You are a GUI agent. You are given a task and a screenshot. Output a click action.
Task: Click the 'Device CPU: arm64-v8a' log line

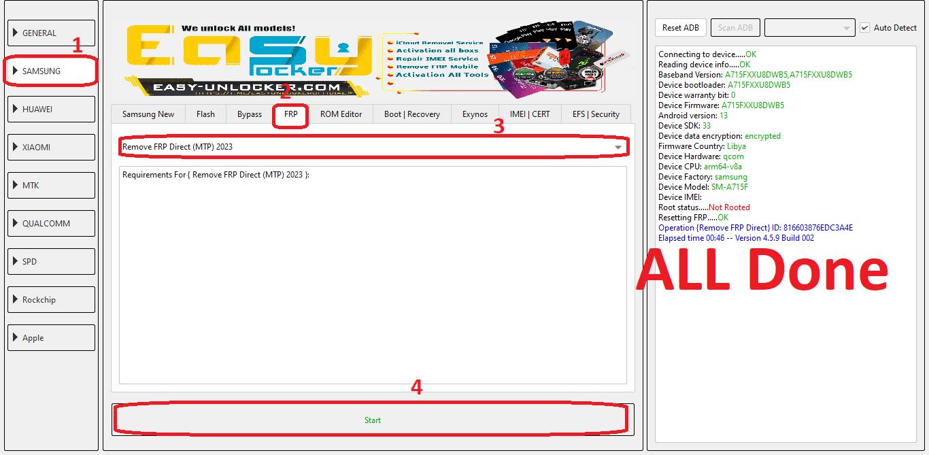point(700,167)
